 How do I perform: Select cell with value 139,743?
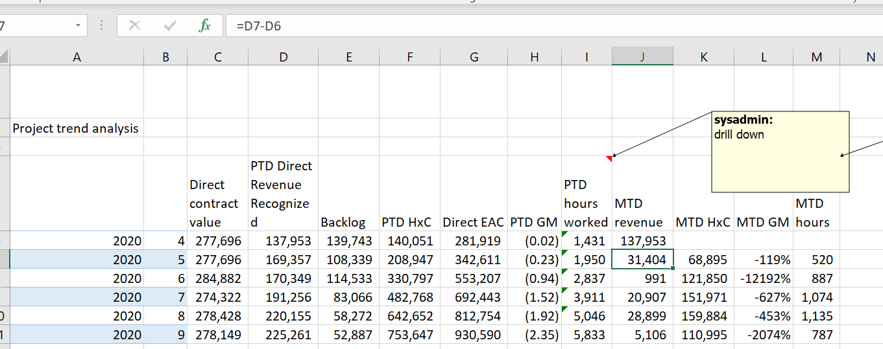pyautogui.click(x=348, y=241)
